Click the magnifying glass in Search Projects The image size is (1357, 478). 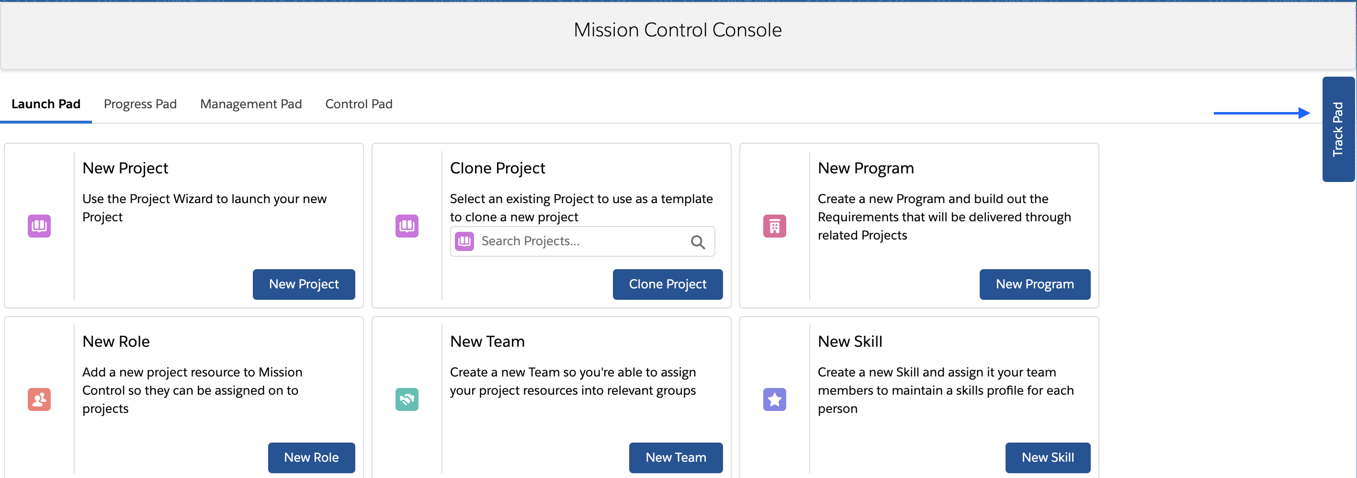click(698, 241)
